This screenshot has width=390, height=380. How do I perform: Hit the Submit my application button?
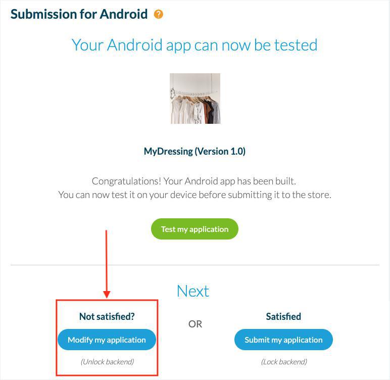(283, 340)
